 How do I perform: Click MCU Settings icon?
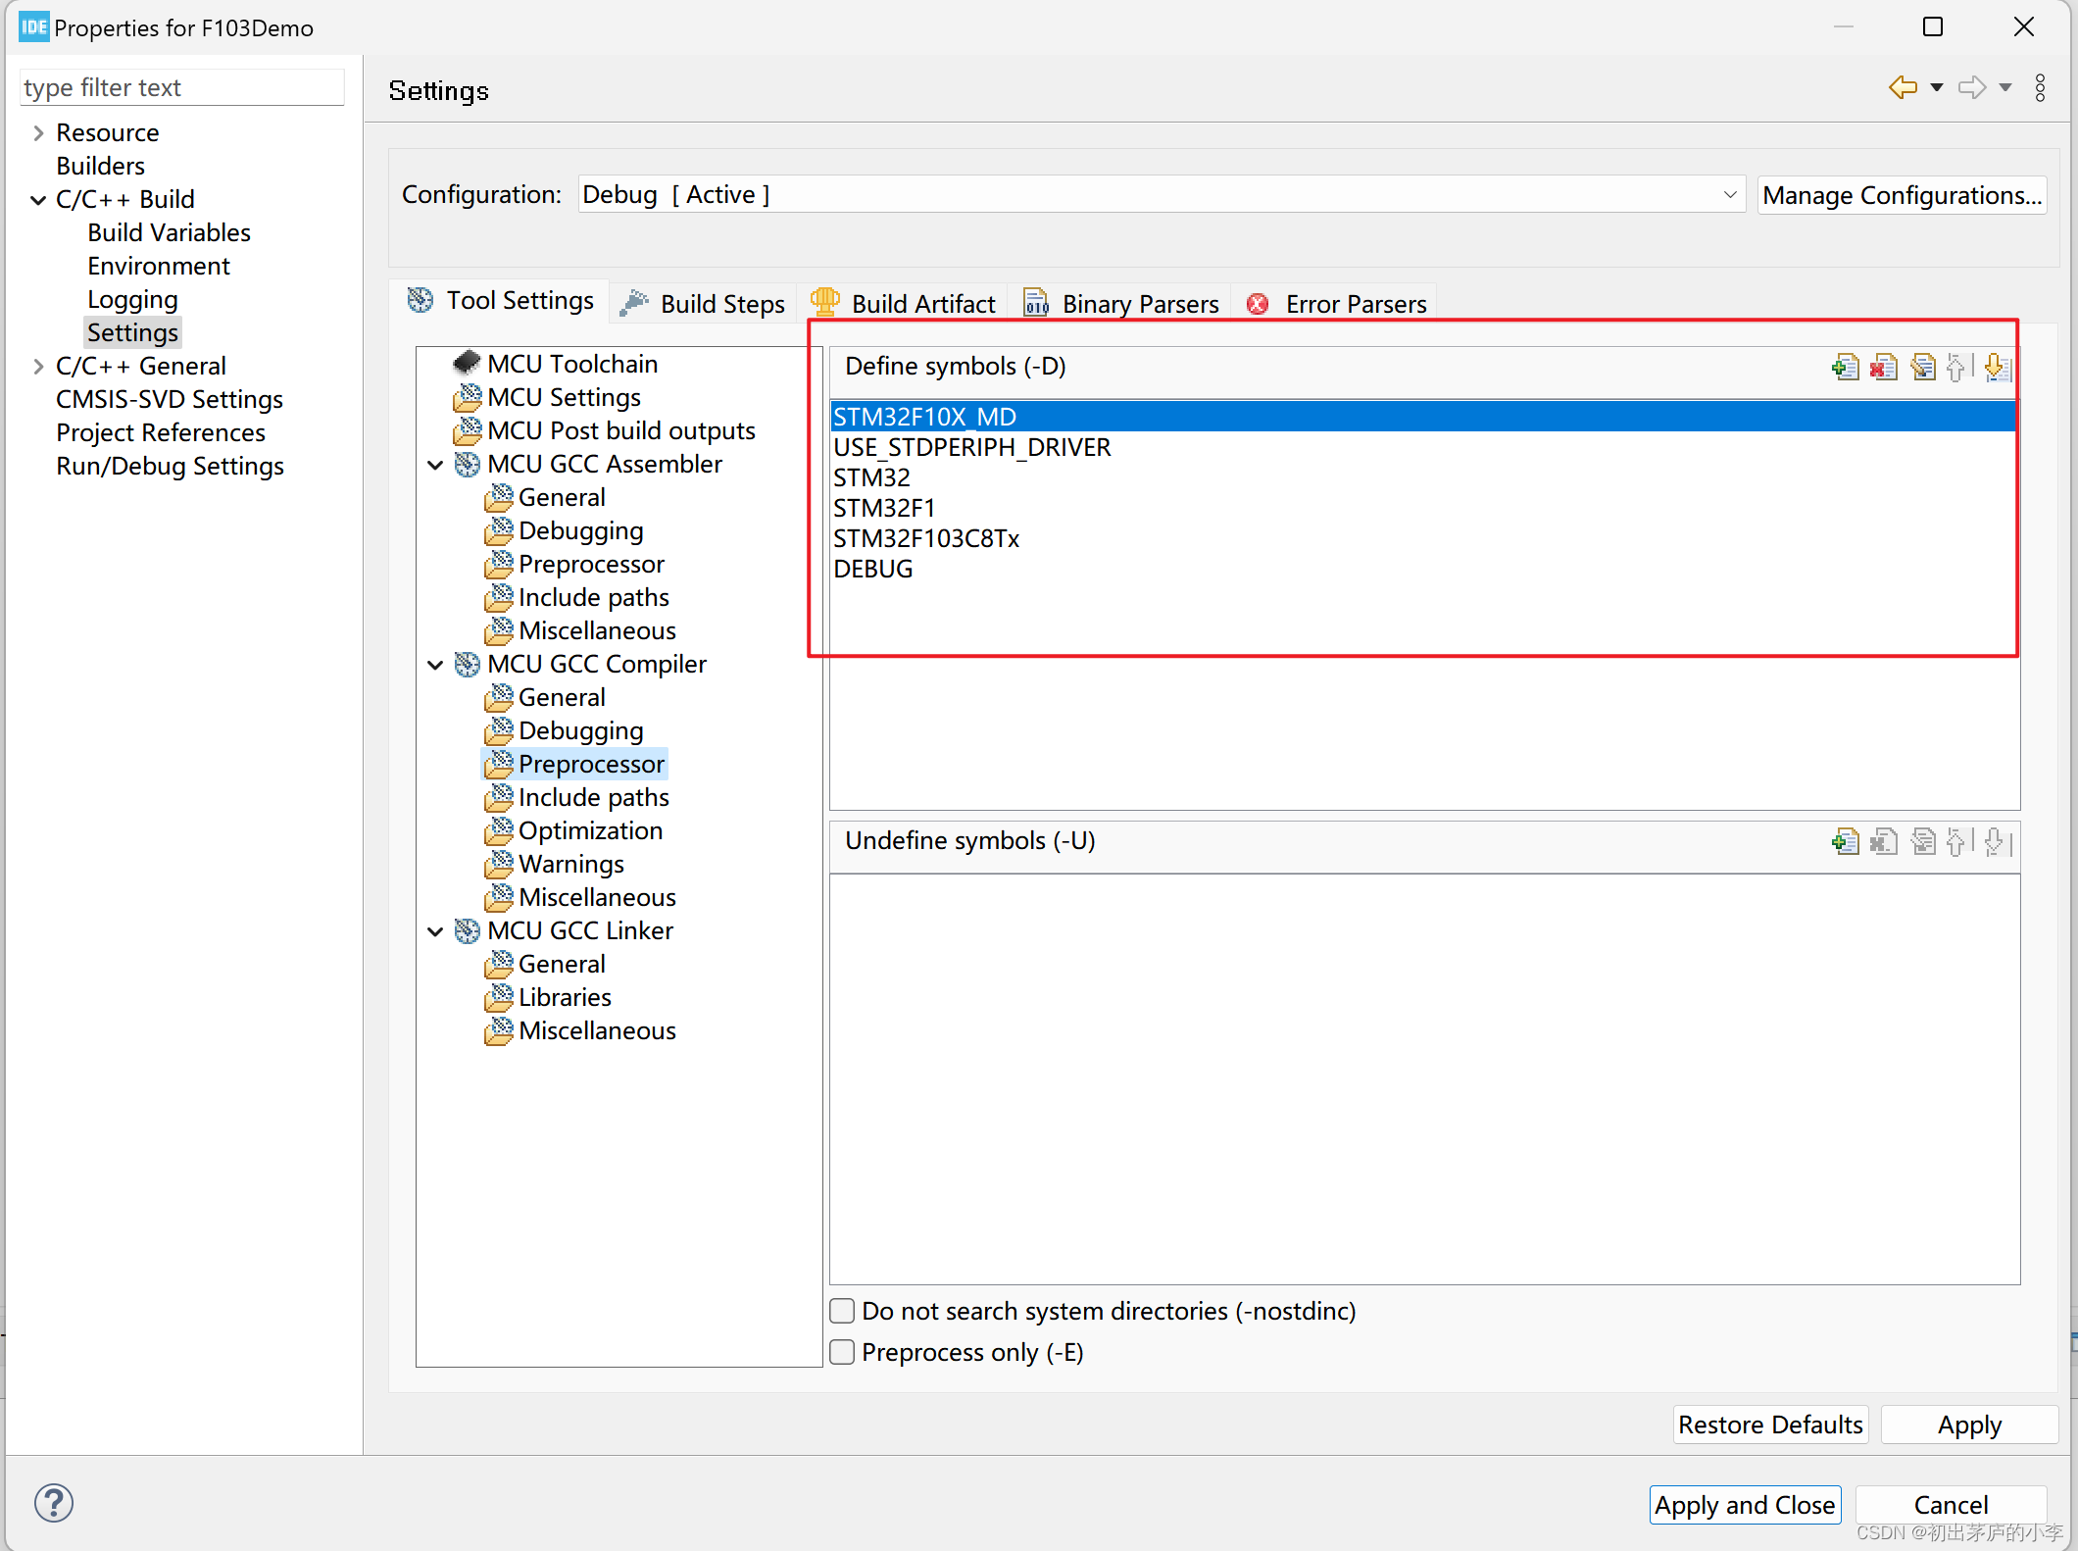click(468, 397)
